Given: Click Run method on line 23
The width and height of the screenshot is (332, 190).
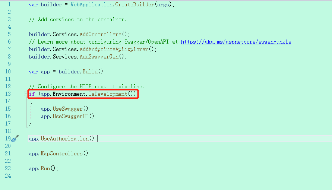Looking at the screenshot, I should [45, 168].
